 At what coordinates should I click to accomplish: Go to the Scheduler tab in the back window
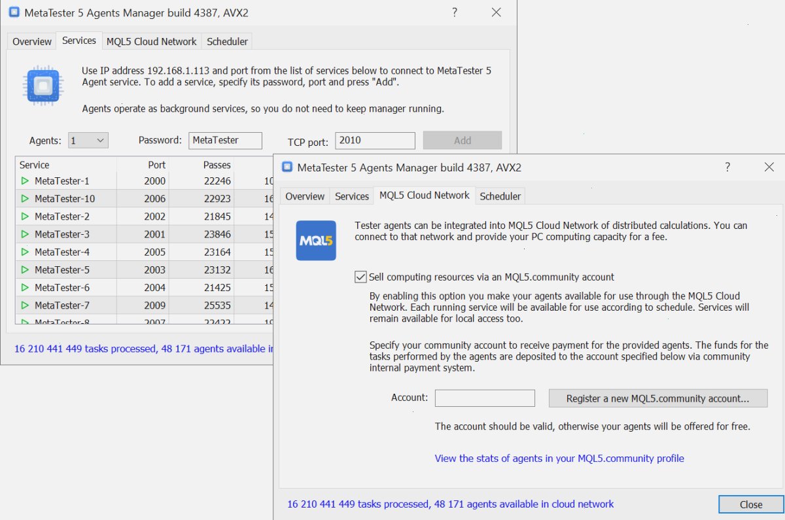click(x=227, y=41)
